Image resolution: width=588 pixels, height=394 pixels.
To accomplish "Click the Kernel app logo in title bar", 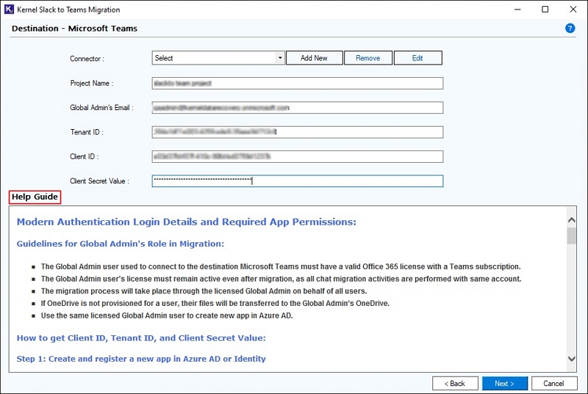I will (9, 10).
